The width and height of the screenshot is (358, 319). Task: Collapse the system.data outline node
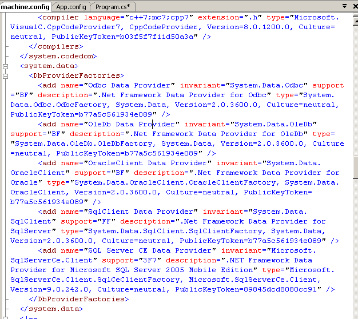coord(6,66)
